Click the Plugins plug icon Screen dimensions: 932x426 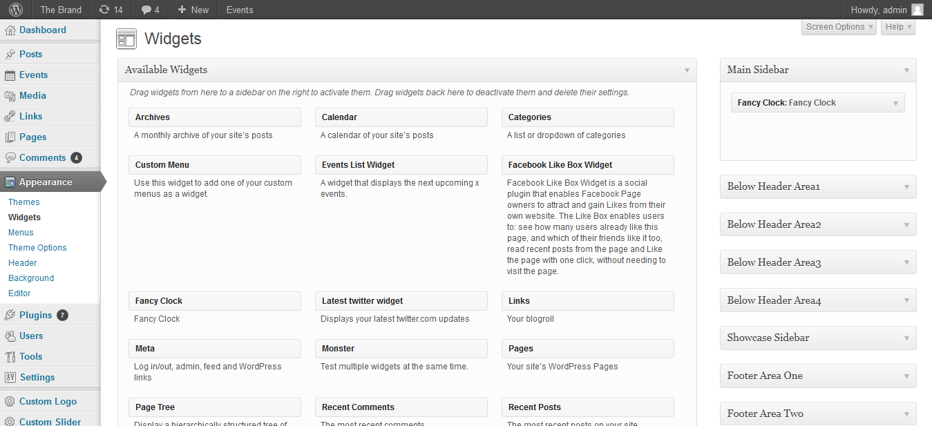10,316
